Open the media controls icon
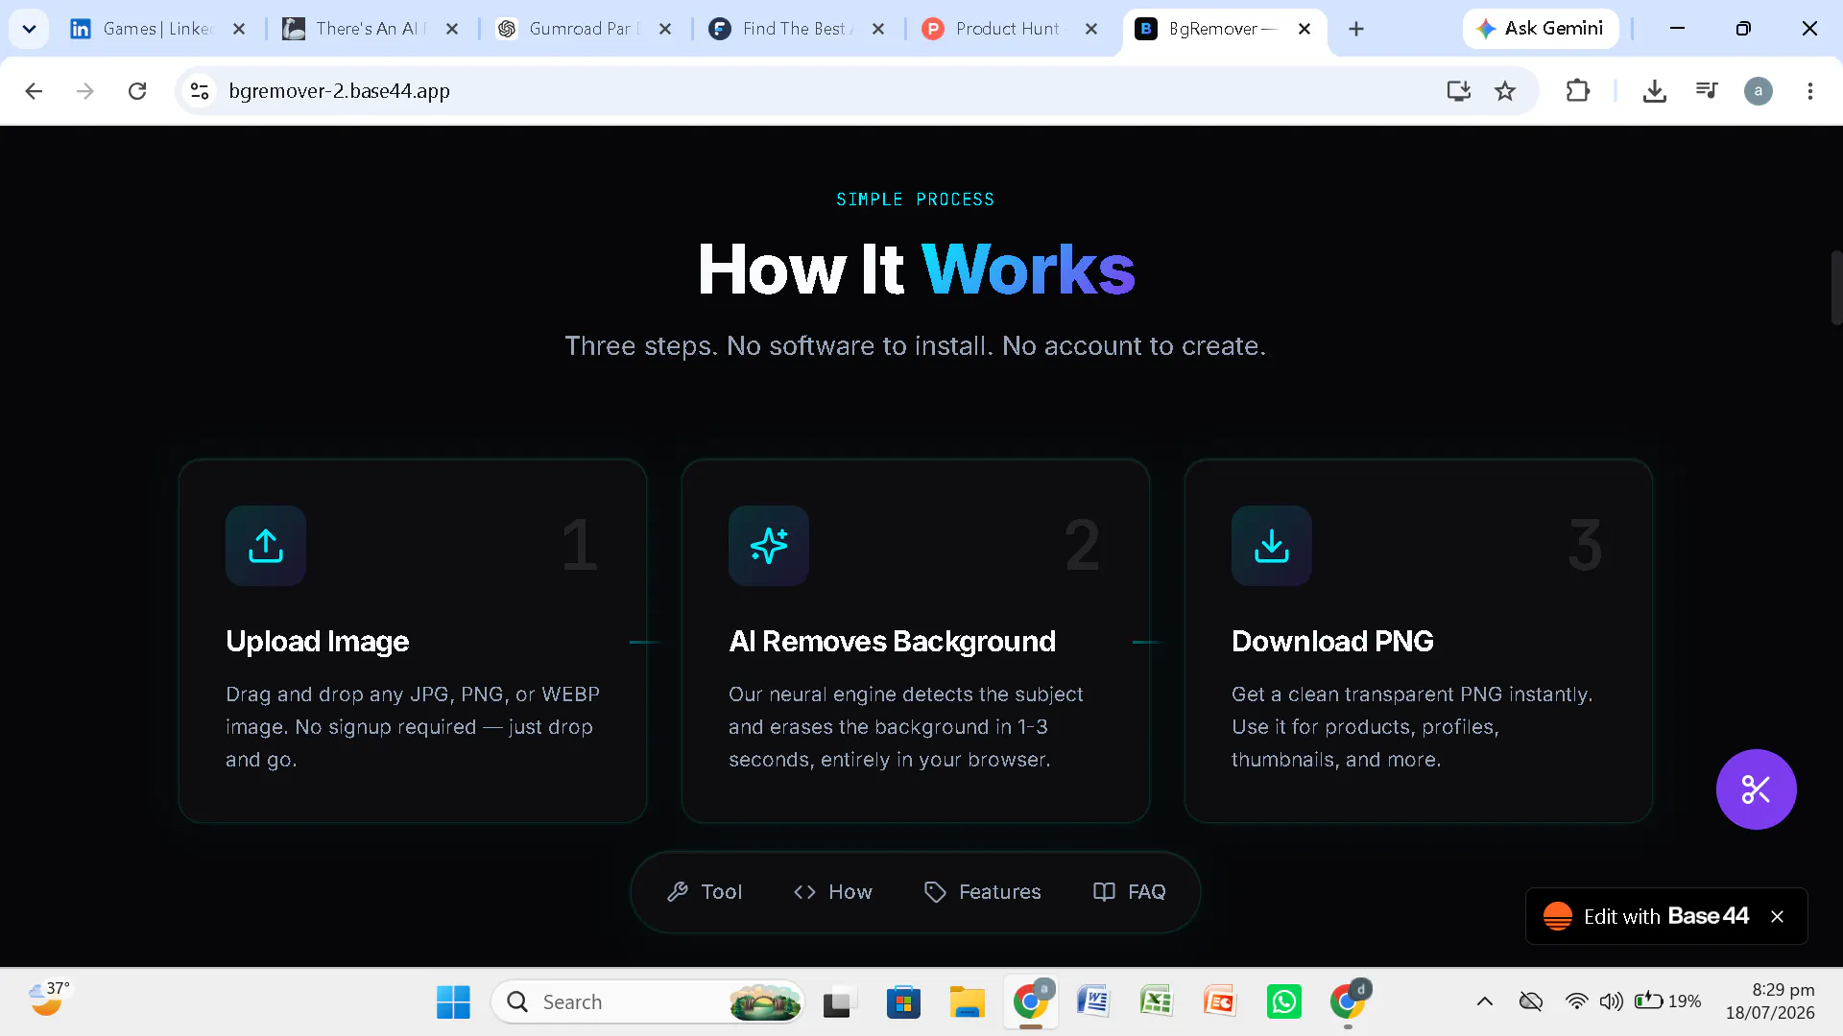The width and height of the screenshot is (1843, 1036). 1707,91
